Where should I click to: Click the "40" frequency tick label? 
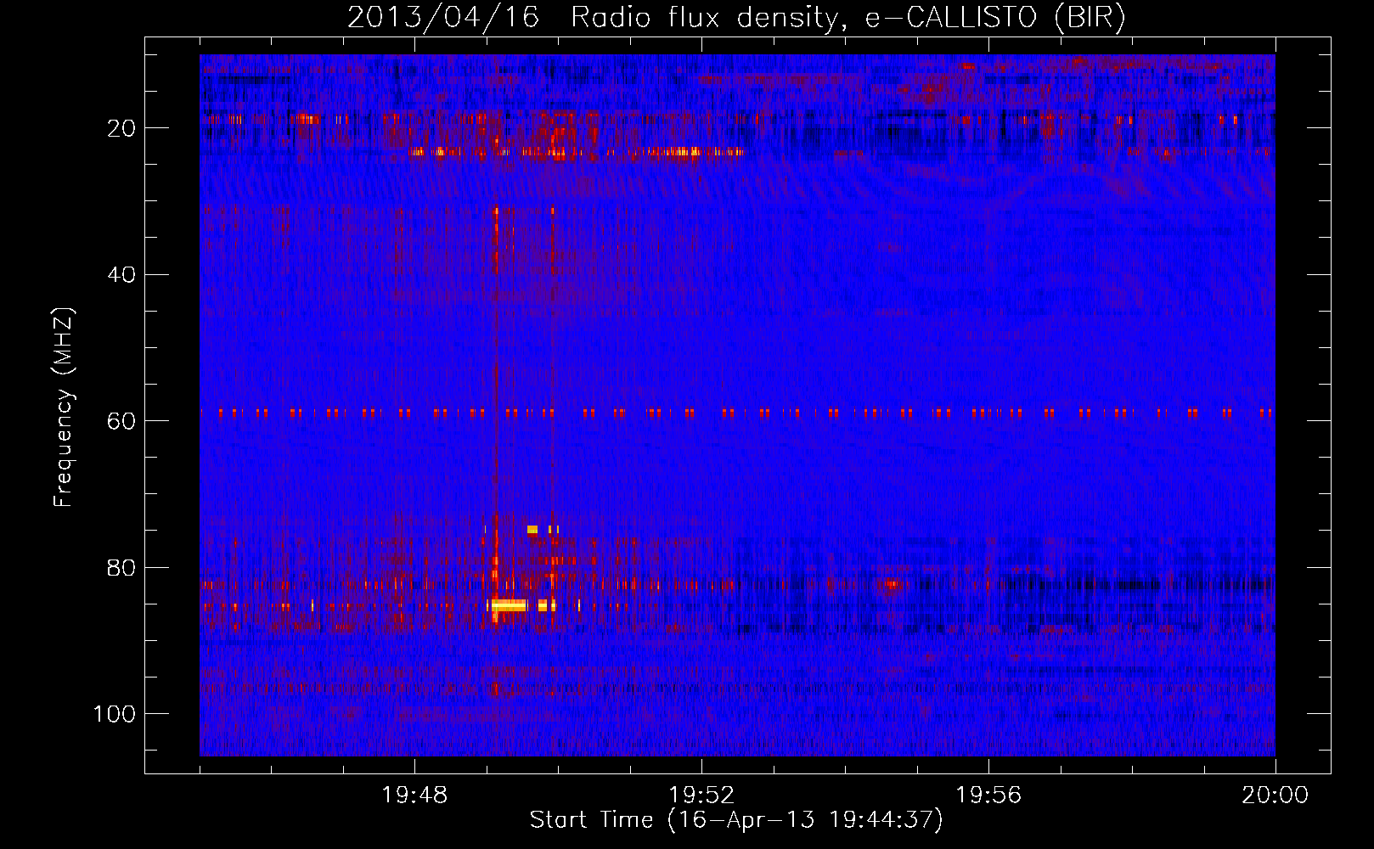click(x=122, y=275)
